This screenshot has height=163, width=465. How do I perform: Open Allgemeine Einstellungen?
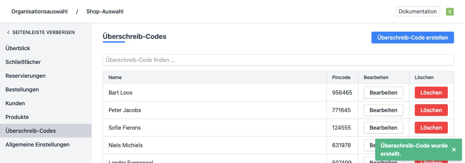click(37, 145)
